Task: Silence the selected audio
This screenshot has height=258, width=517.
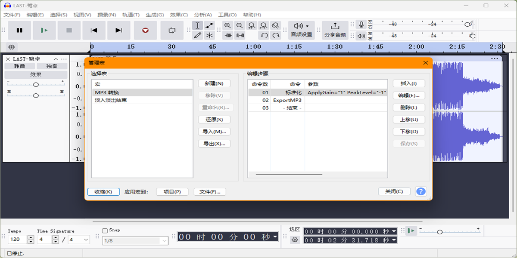Action: pyautogui.click(x=240, y=35)
